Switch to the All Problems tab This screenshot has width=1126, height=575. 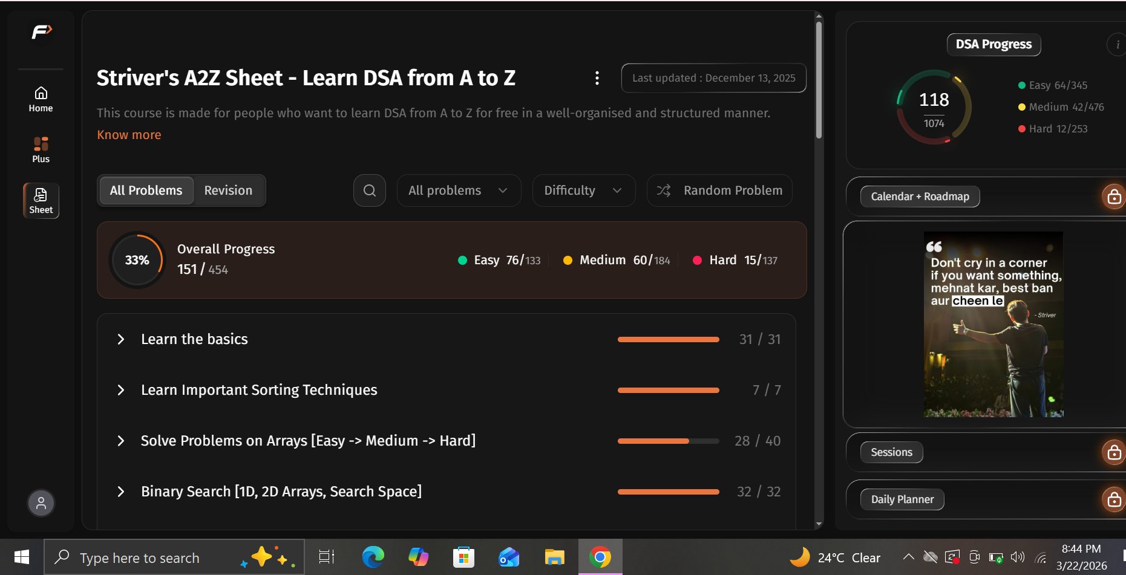[x=146, y=190]
